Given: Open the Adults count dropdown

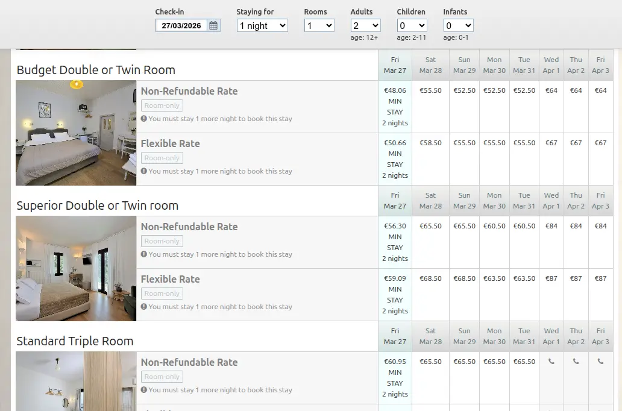Looking at the screenshot, I should 366,26.
